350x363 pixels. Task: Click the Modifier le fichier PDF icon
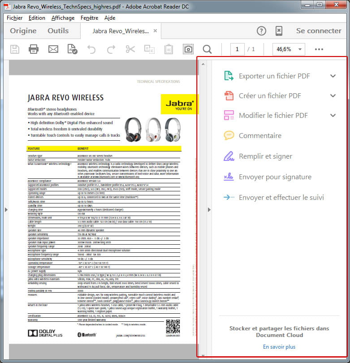229,115
